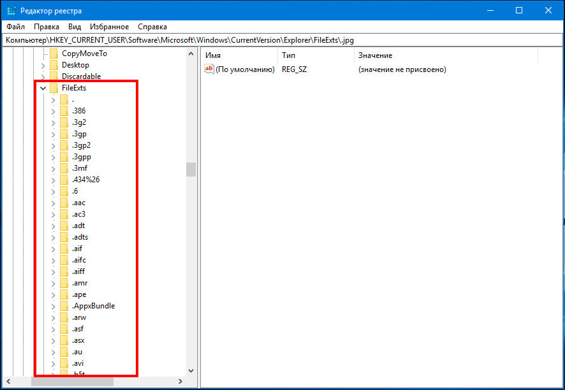The width and height of the screenshot is (565, 390).
Task: Select the .aac key label
Action: click(x=78, y=203)
